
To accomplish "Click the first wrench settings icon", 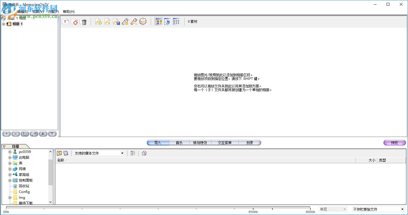I will pyautogui.click(x=125, y=22).
